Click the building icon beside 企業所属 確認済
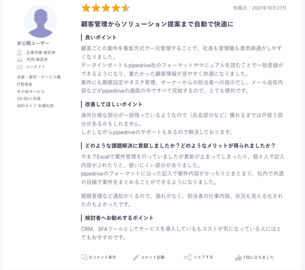 pos(20,53)
